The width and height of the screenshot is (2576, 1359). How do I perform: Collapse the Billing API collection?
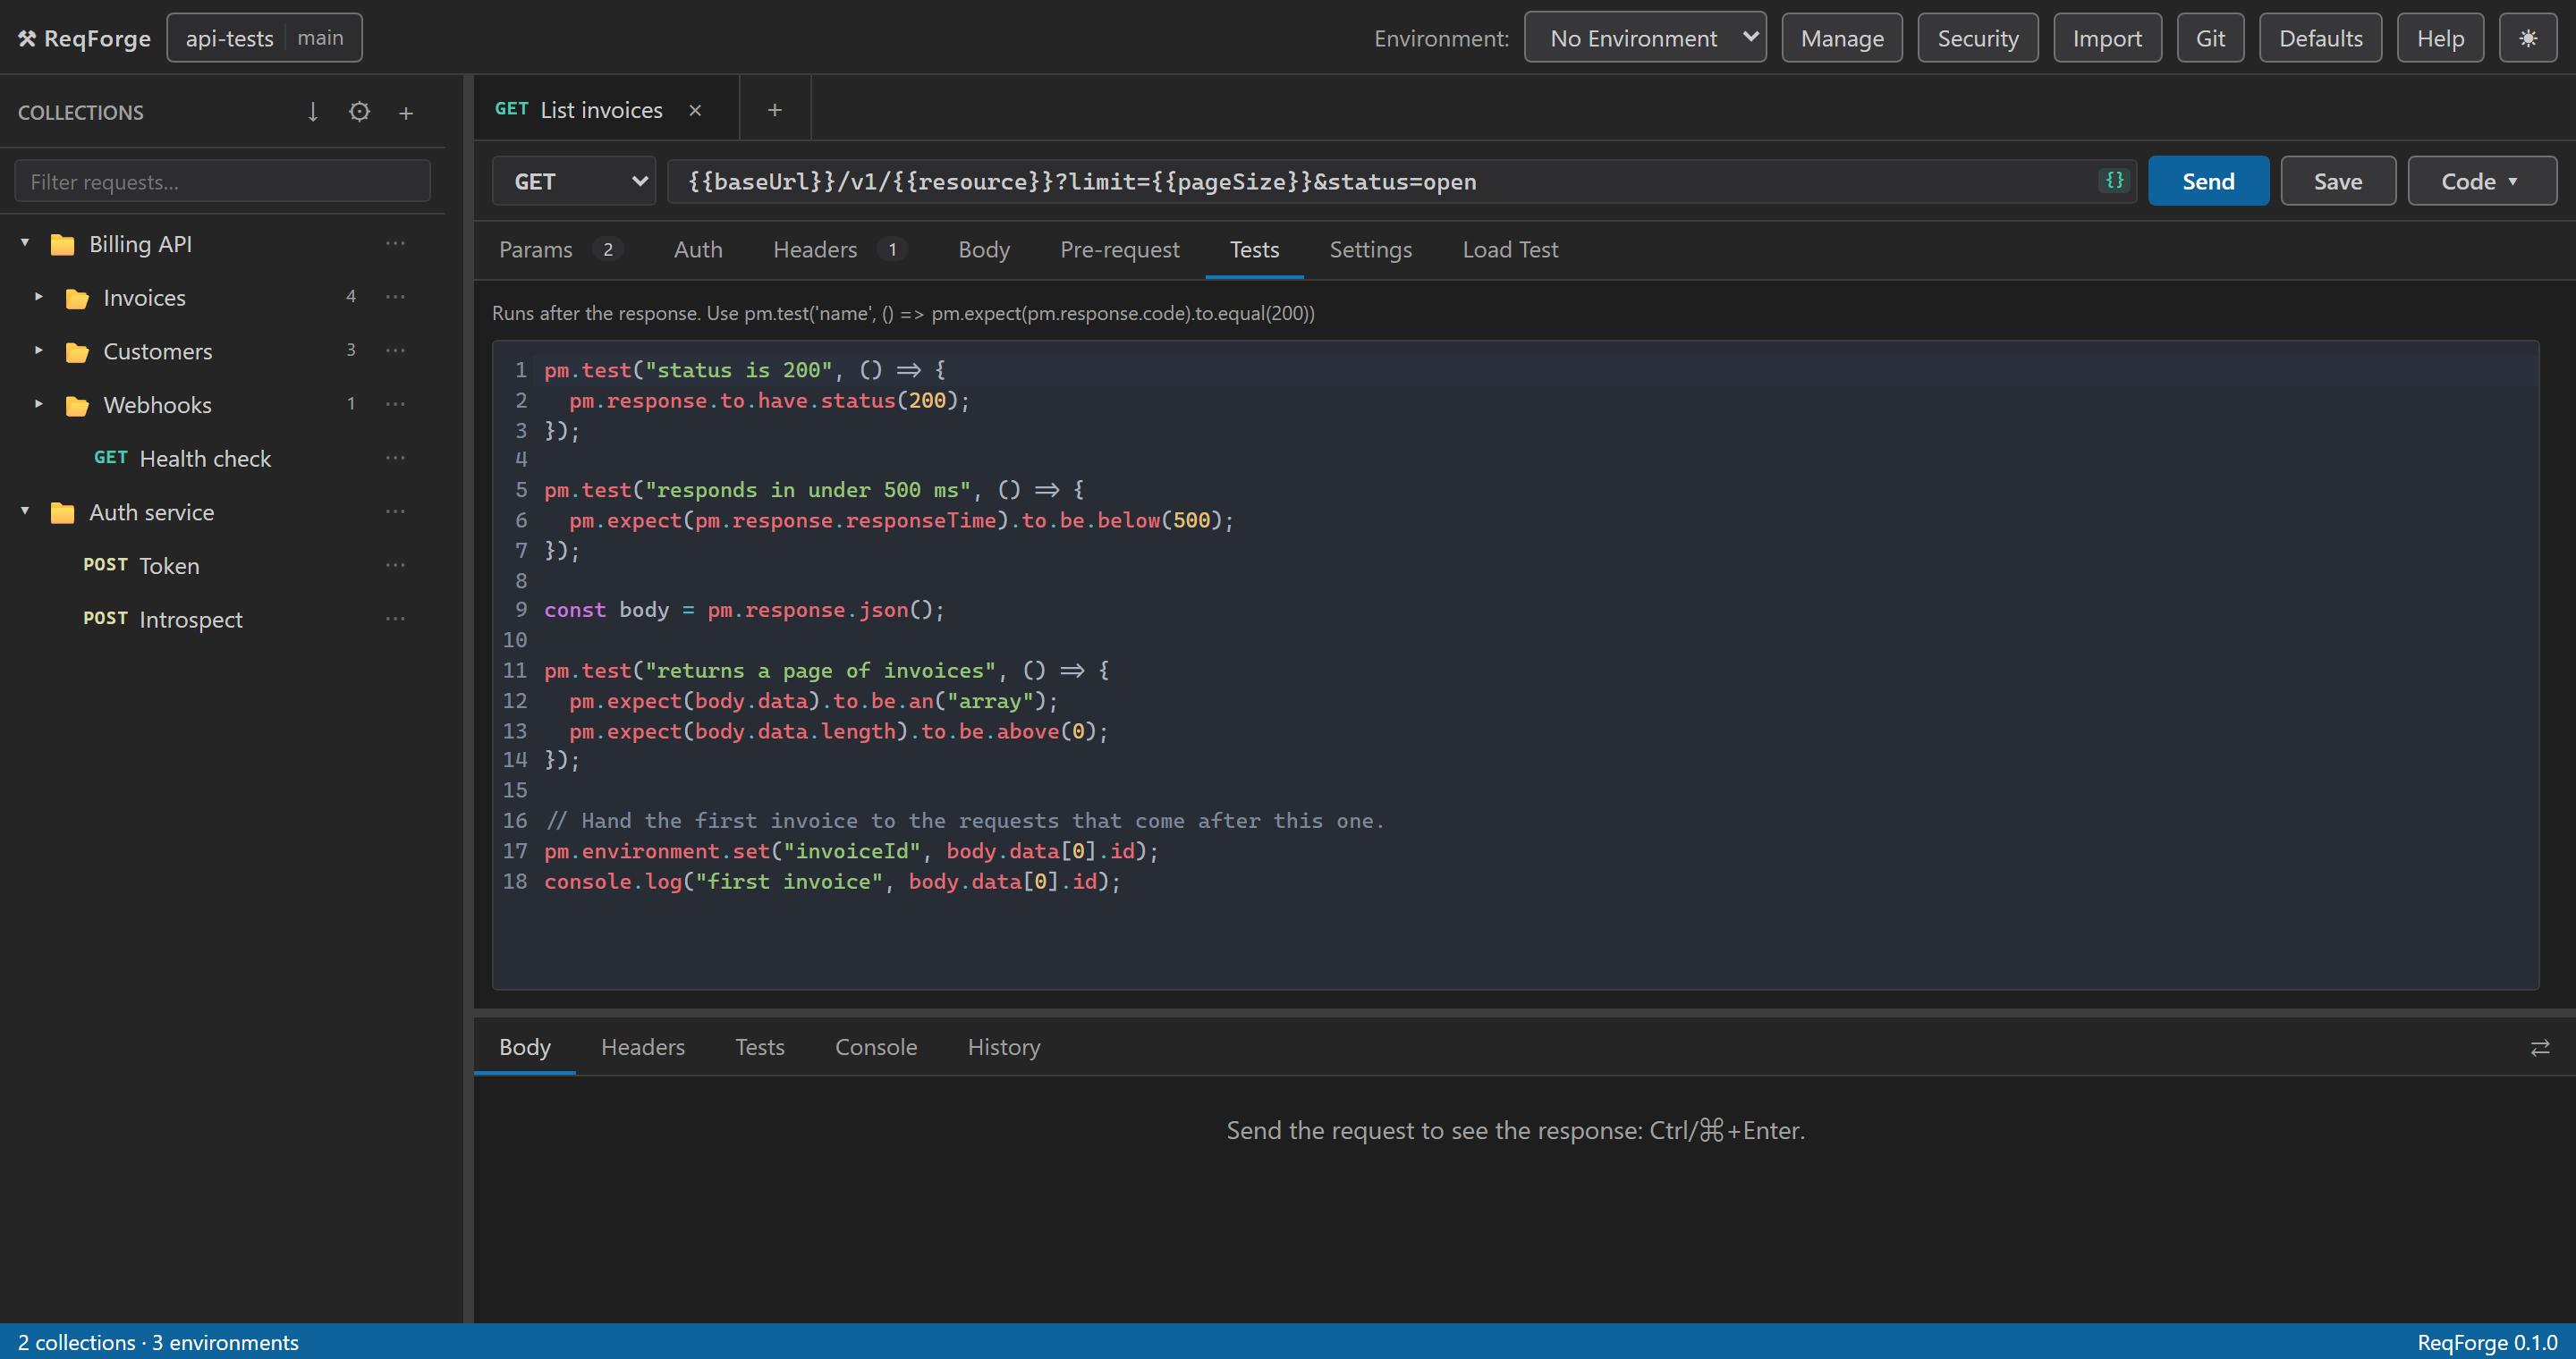coord(25,243)
